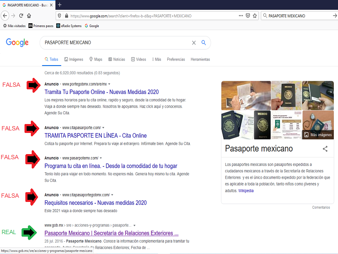This screenshot has height=254, width=338.
Task: Submit the Firefox search bar arrow
Action: click(x=335, y=16)
